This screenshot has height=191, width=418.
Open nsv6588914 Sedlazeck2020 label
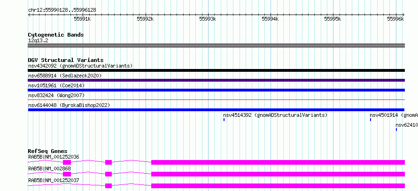(65, 76)
